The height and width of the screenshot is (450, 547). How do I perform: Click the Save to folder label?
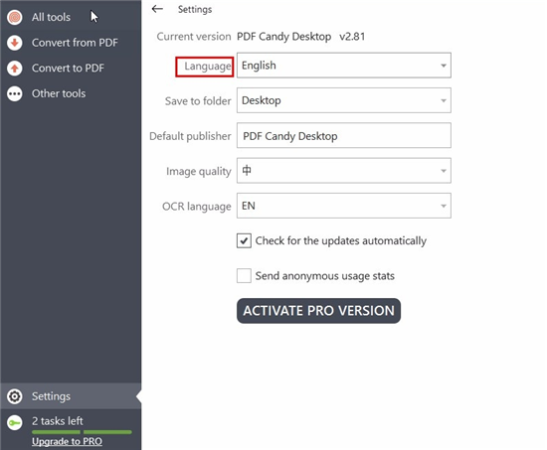198,101
